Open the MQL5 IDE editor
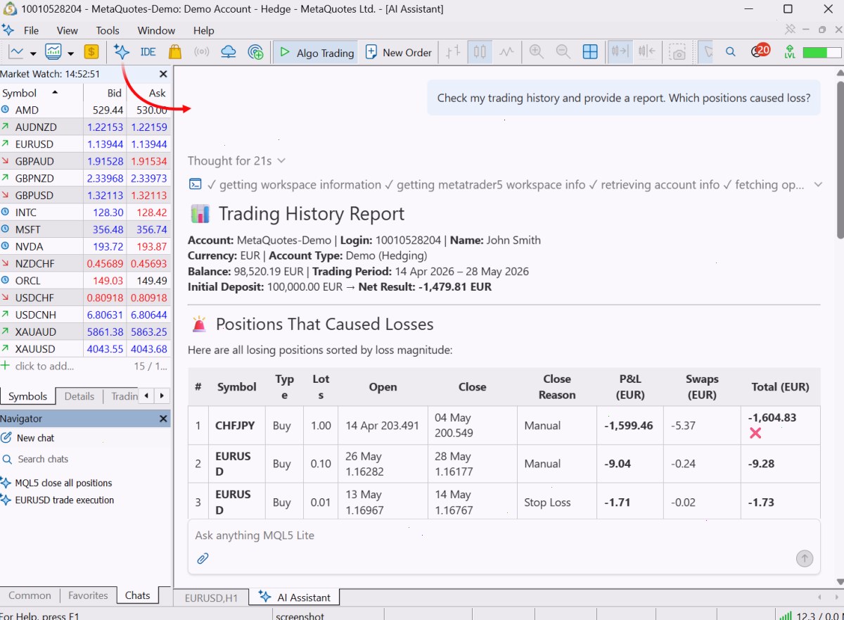 click(148, 52)
